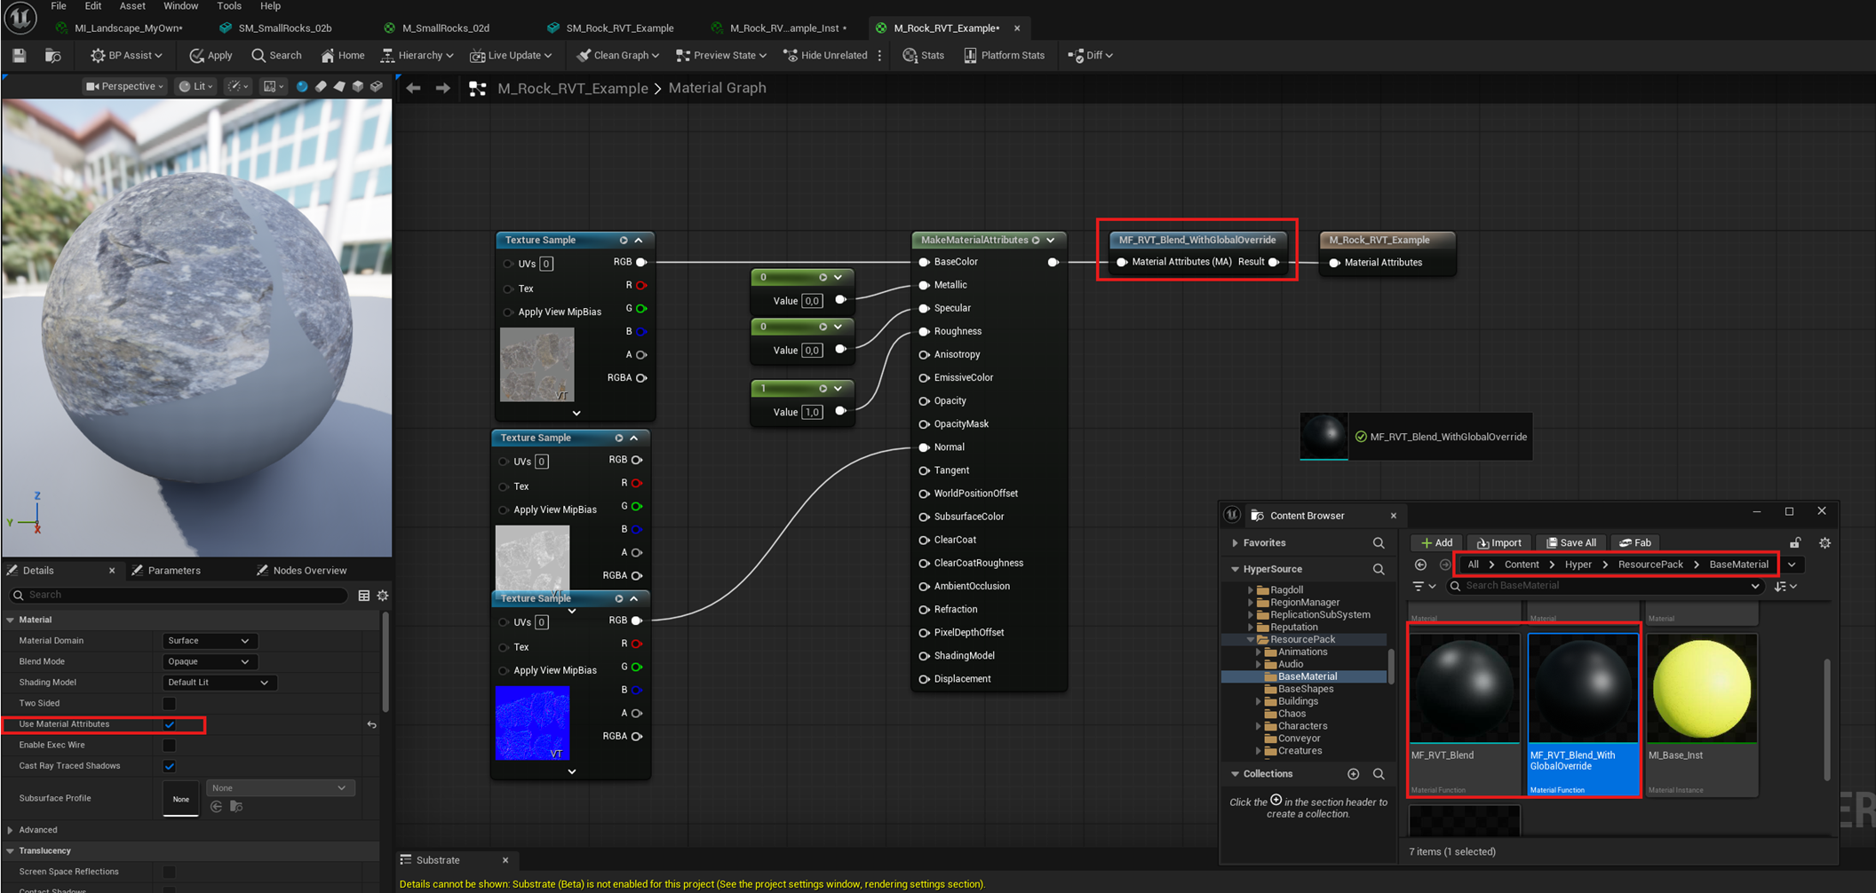Open the Nodes Overview tab

(309, 571)
